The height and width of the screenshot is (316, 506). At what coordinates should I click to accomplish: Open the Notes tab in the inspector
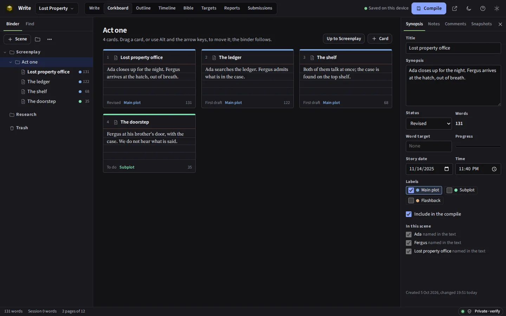coord(434,24)
